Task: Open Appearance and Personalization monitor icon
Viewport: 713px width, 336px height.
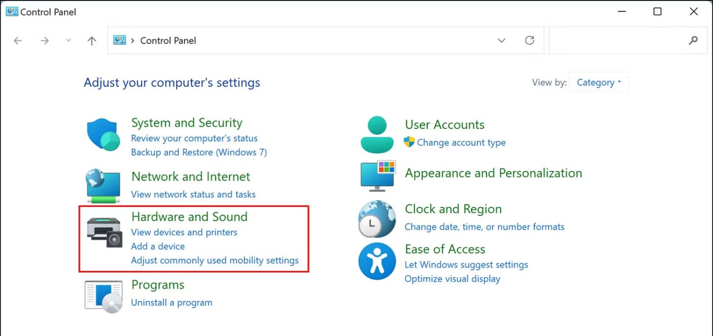Action: point(378,176)
